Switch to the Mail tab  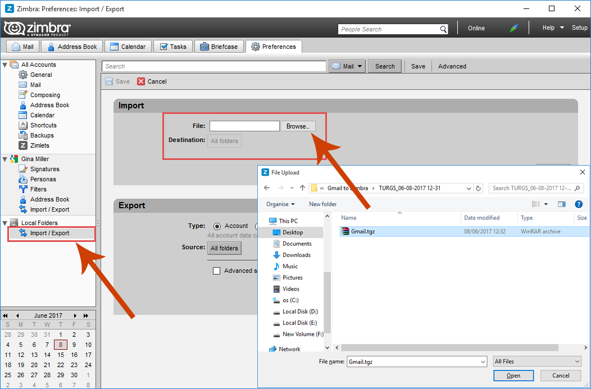click(x=22, y=47)
